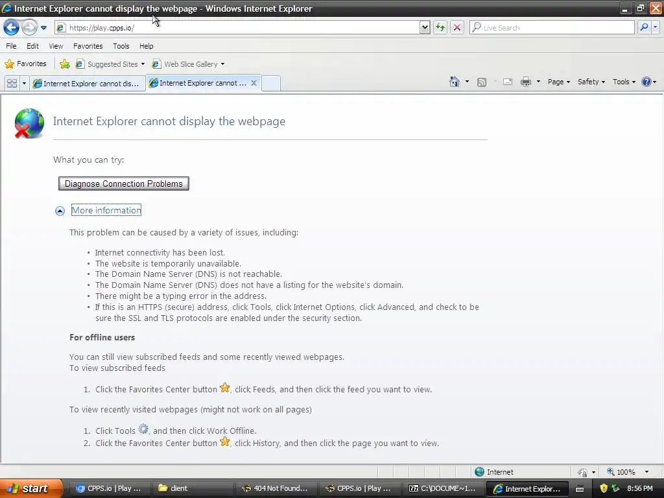
Task: Click the Add to Favorites Bar icon
Action: click(65, 64)
